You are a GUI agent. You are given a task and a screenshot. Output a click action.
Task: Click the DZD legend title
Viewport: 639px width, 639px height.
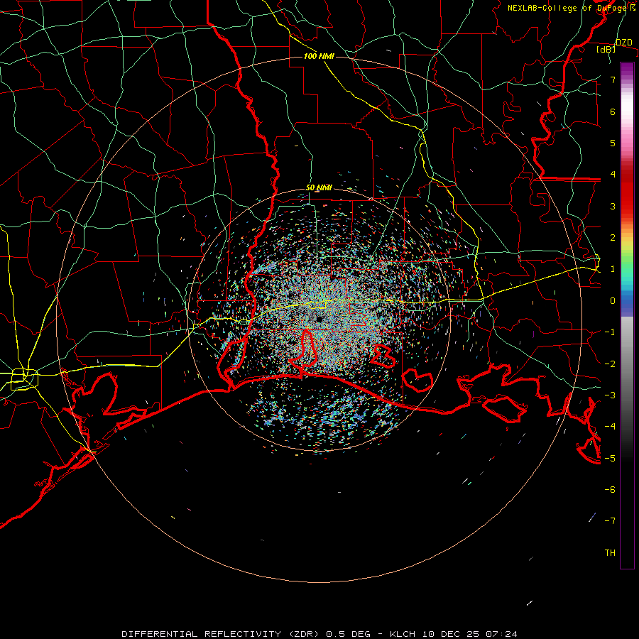click(x=623, y=43)
